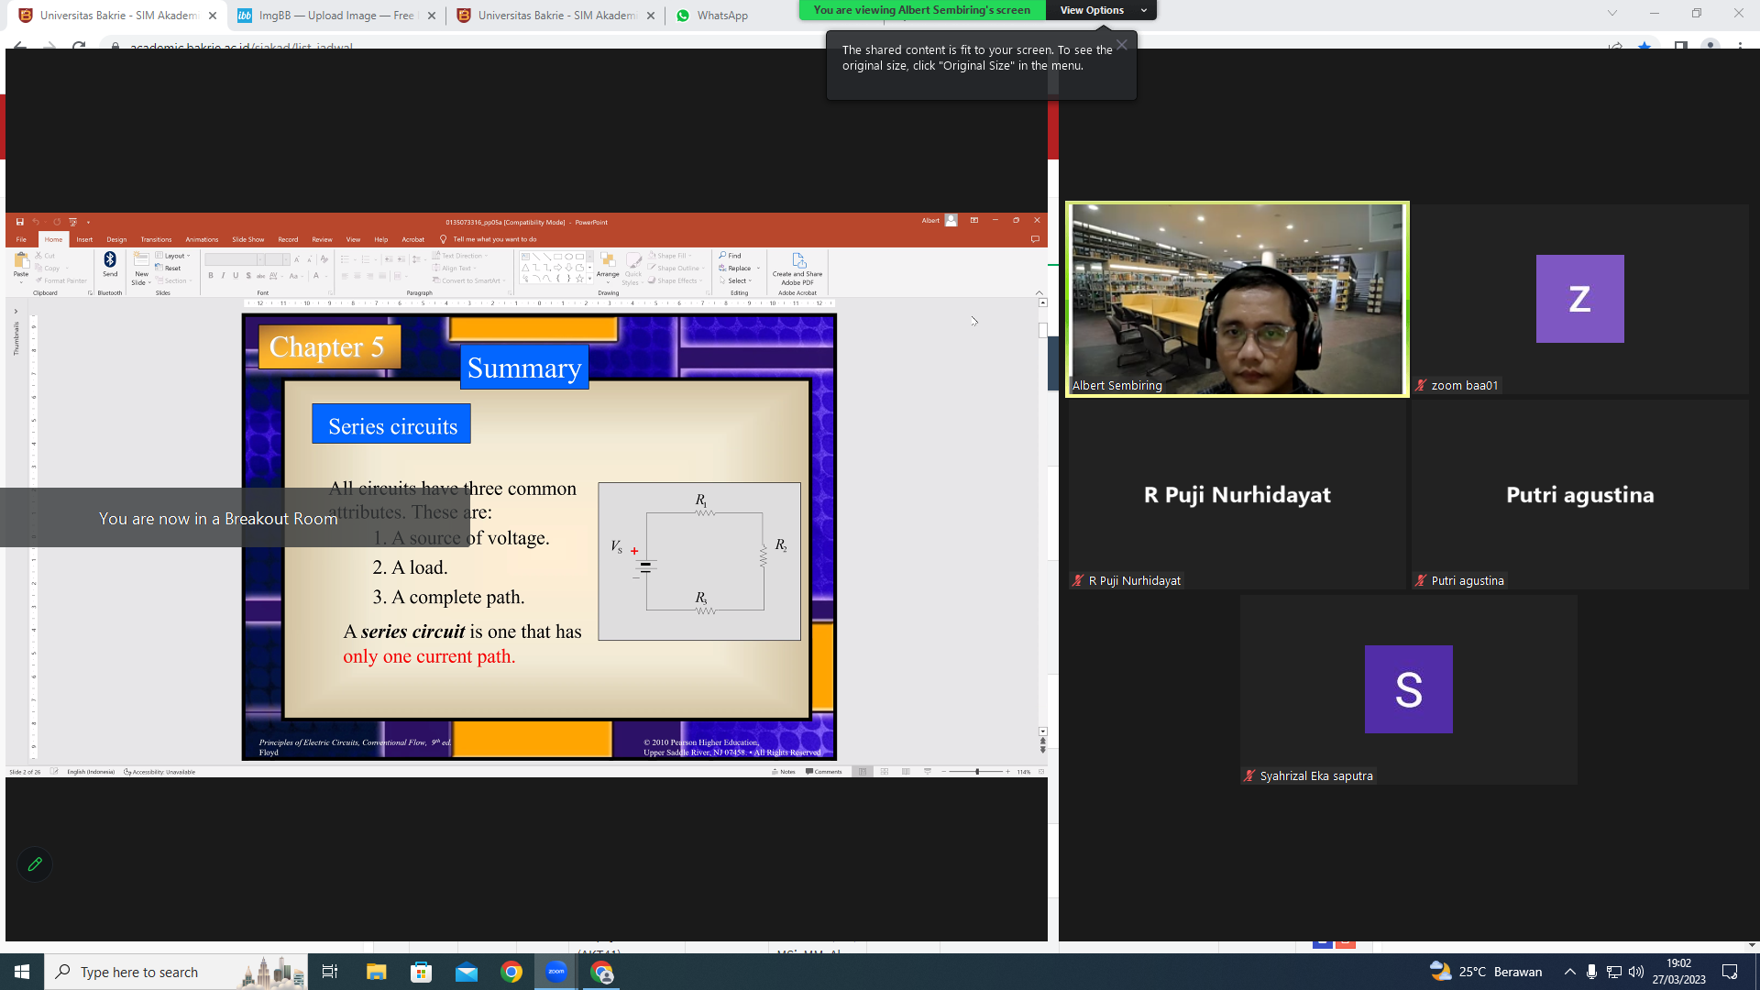Screen dimensions: 1760x990
Task: Open the Layout dropdown in Slides group
Action: pyautogui.click(x=173, y=256)
